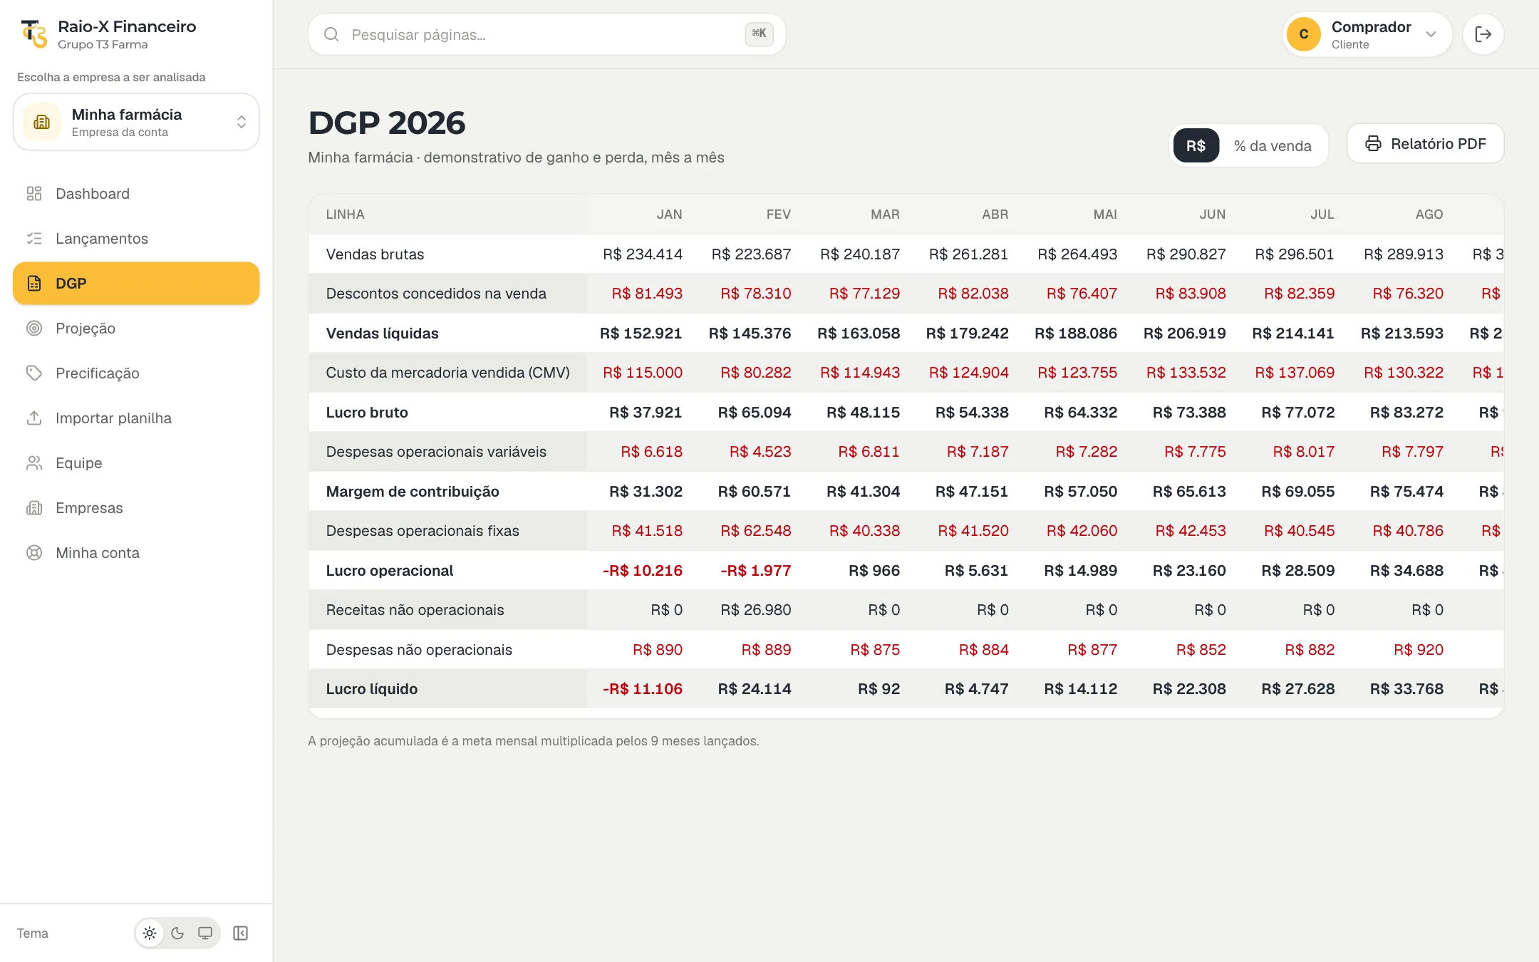
Task: Click the logout icon in top bar
Action: tap(1483, 34)
